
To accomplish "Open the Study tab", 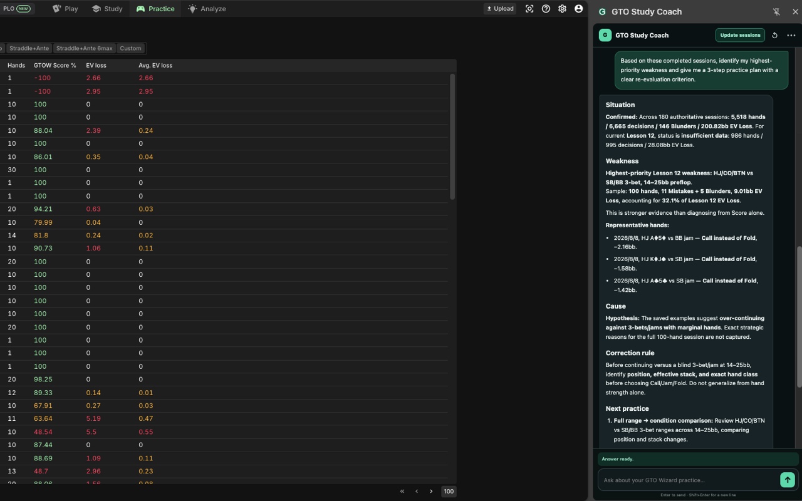I will tap(107, 9).
